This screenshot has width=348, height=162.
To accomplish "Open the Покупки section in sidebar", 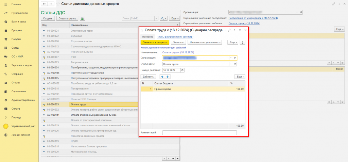I will coord(16,39).
